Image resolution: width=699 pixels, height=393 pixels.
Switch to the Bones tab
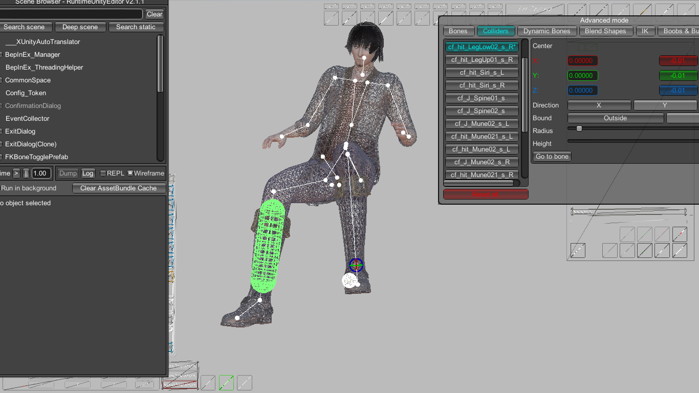(x=458, y=31)
